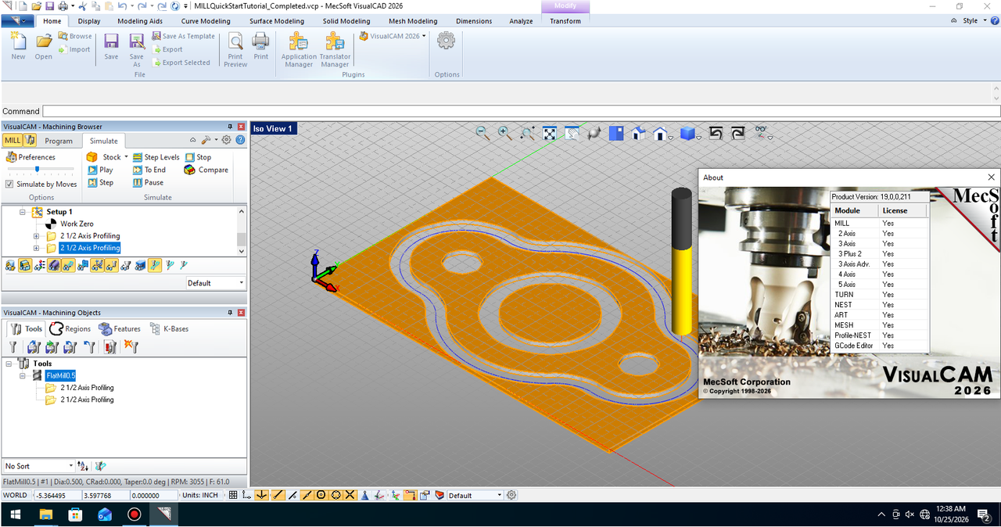The height and width of the screenshot is (527, 1001).
Task: Switch to the Program tab
Action: tap(59, 141)
